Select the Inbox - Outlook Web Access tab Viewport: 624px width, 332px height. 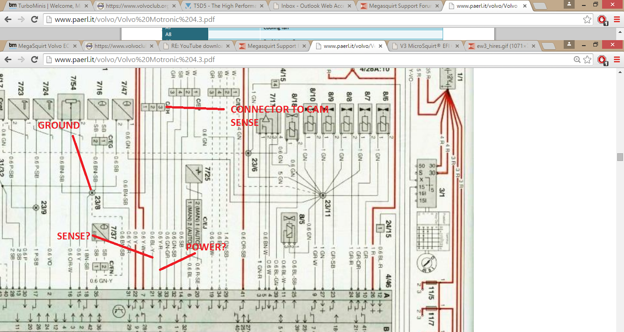(312, 6)
